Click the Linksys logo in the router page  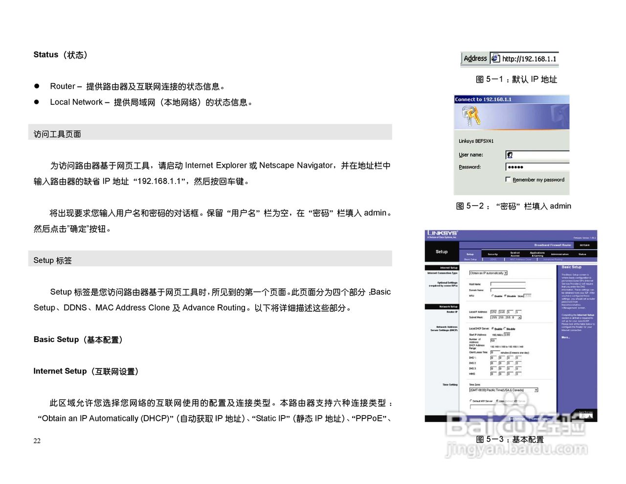(x=442, y=233)
